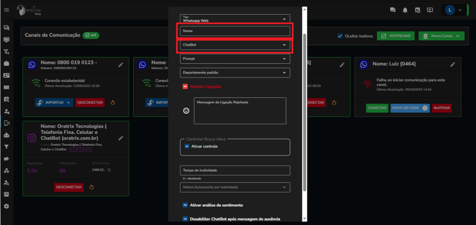Click the notifications bell icon
Image resolution: width=476 pixels, height=225 pixels.
[x=405, y=10]
